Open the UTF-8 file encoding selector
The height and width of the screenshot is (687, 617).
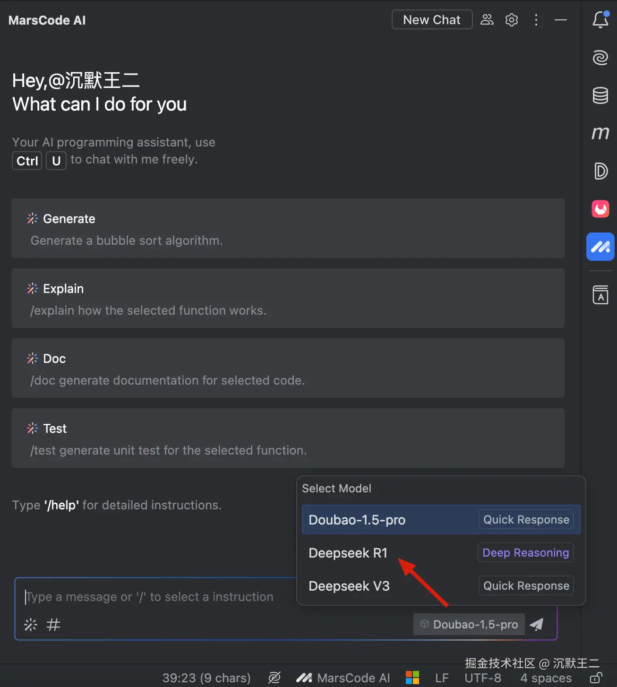[483, 678]
